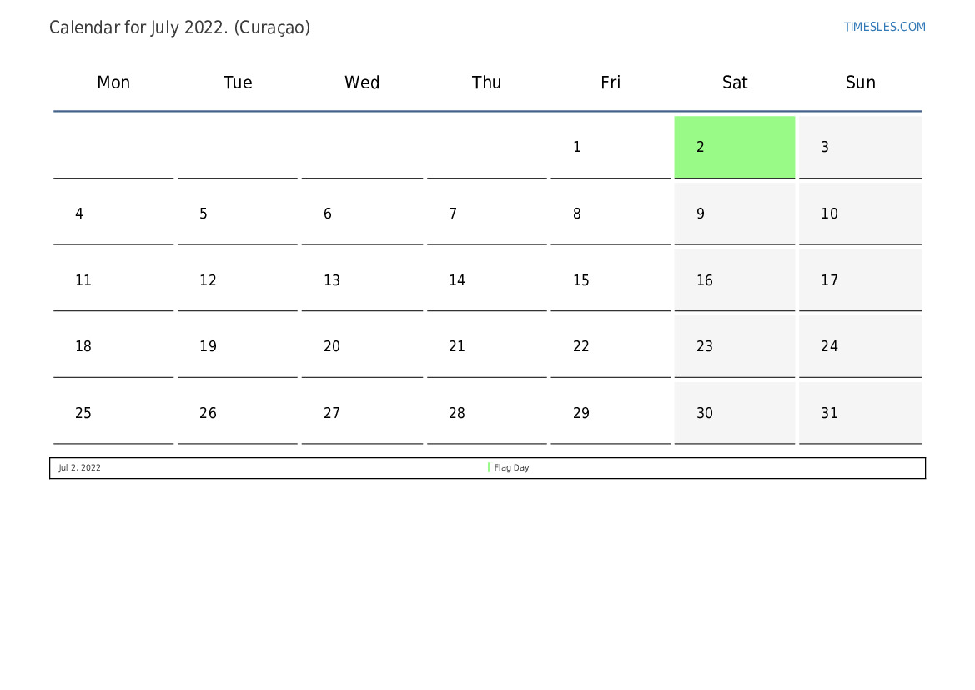This screenshot has height=690, width=975.
Task: Choose Wednesday July 13
Action: 362,280
